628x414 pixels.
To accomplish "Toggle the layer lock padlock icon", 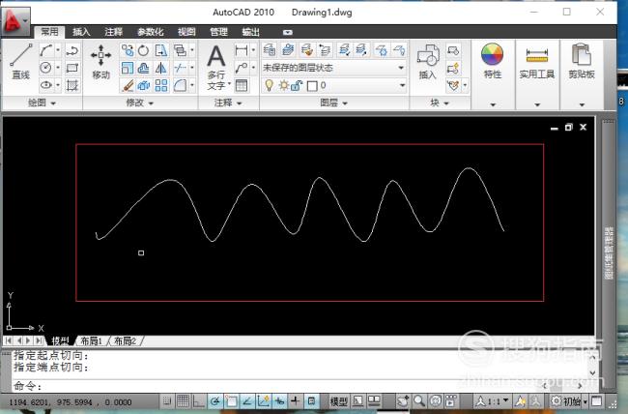I will [x=297, y=85].
